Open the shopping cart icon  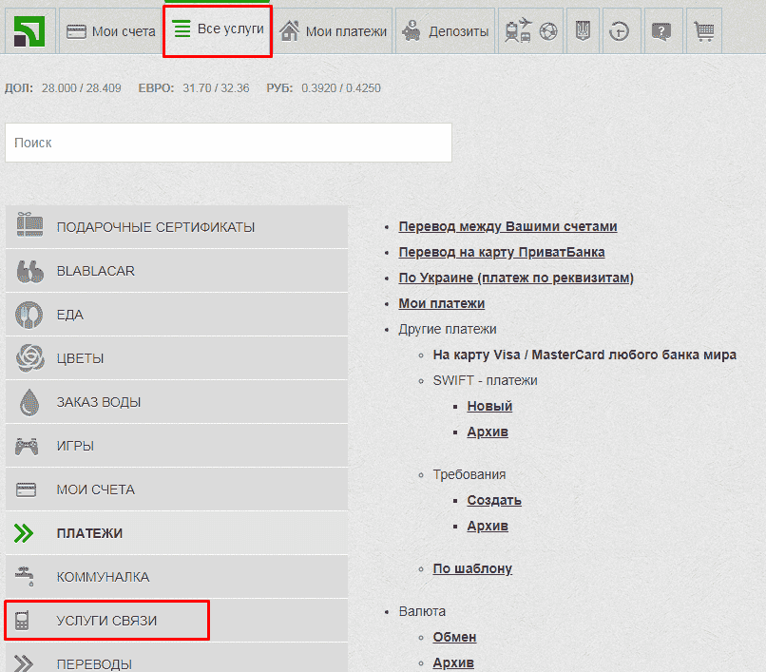(702, 31)
